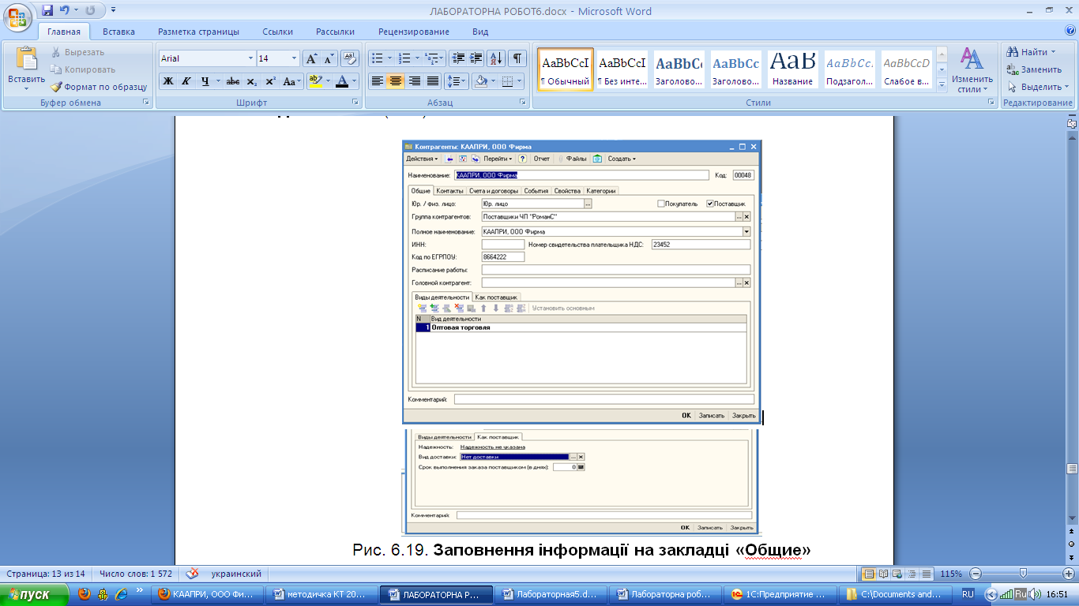Switch to web layout view

click(897, 574)
